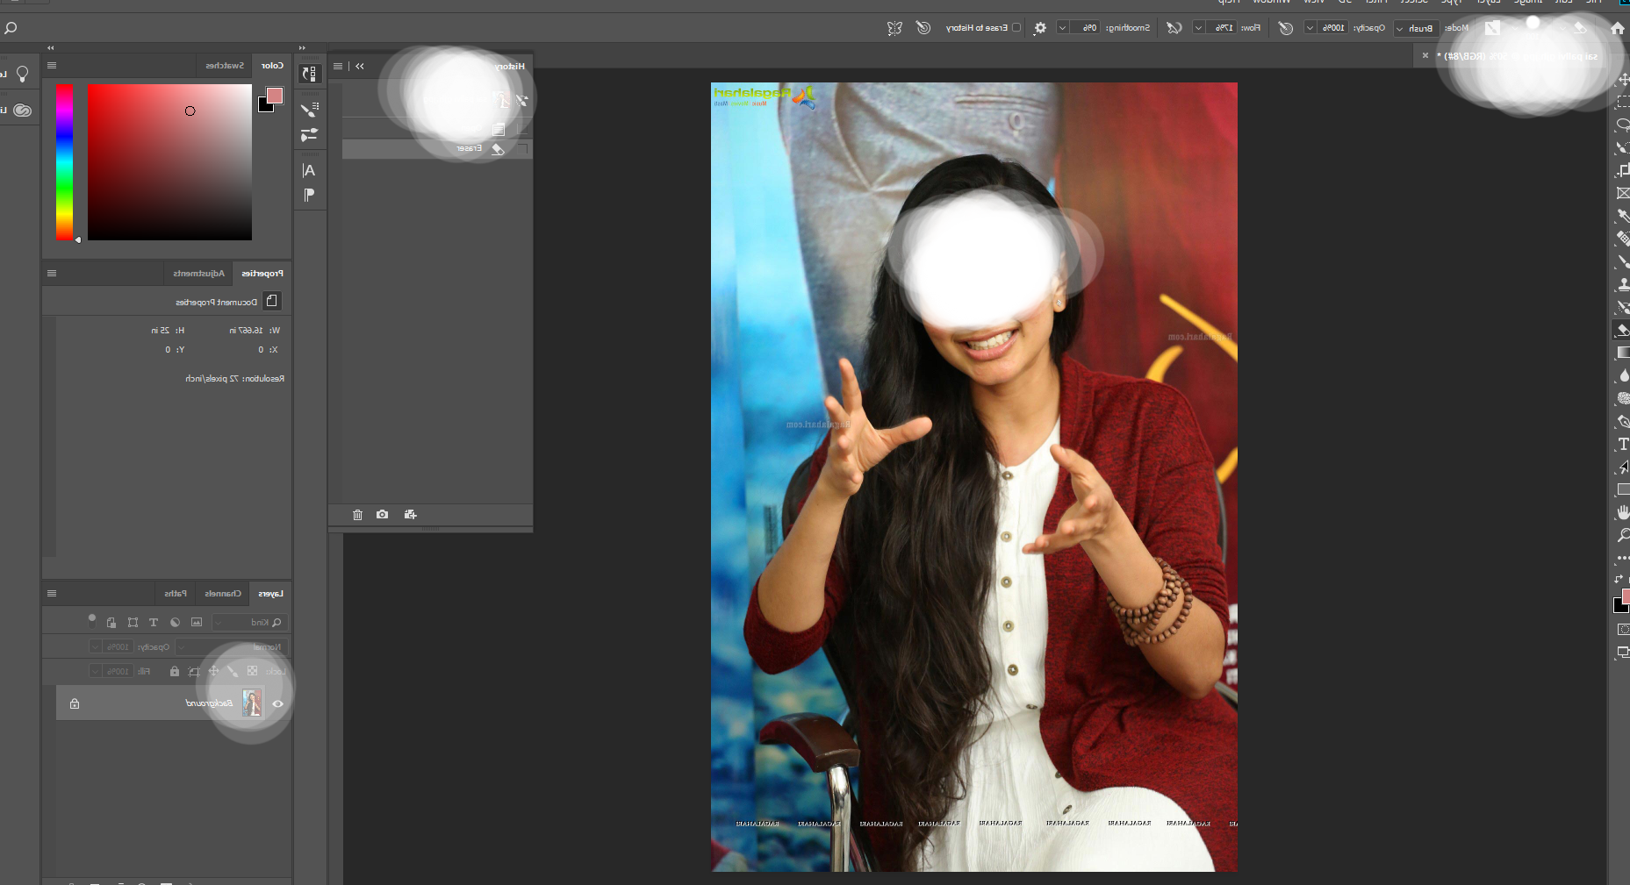Select the Eraser tool in the toolbar
Screen dimensions: 1630x885
click(x=1622, y=330)
